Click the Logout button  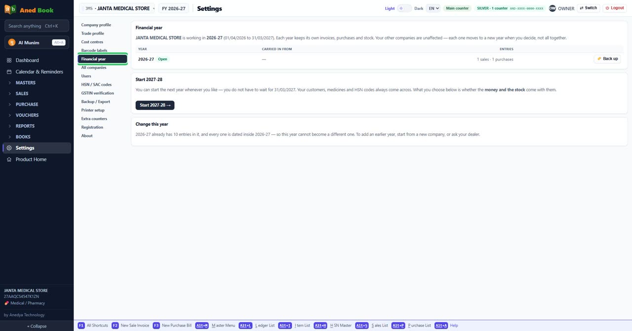[x=614, y=8]
